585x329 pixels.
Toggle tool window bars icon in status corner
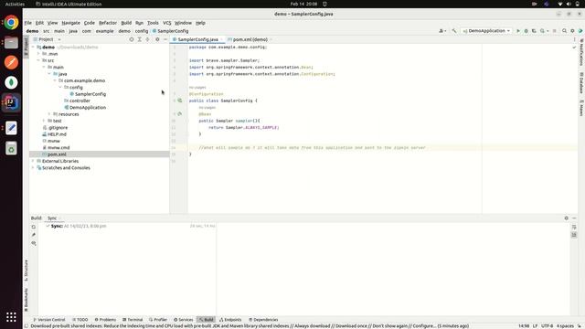point(27,326)
